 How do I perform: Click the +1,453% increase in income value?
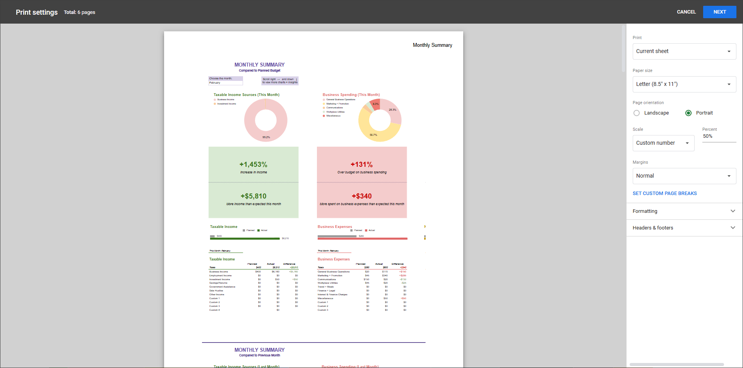(253, 165)
